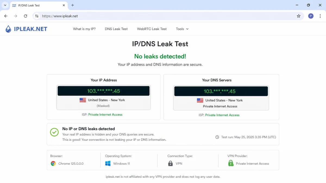Bookmark this page with star icon
Screen dimensions: 326x183
pos(299,16)
